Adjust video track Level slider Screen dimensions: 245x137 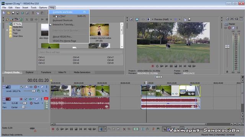pyautogui.click(x=33, y=91)
